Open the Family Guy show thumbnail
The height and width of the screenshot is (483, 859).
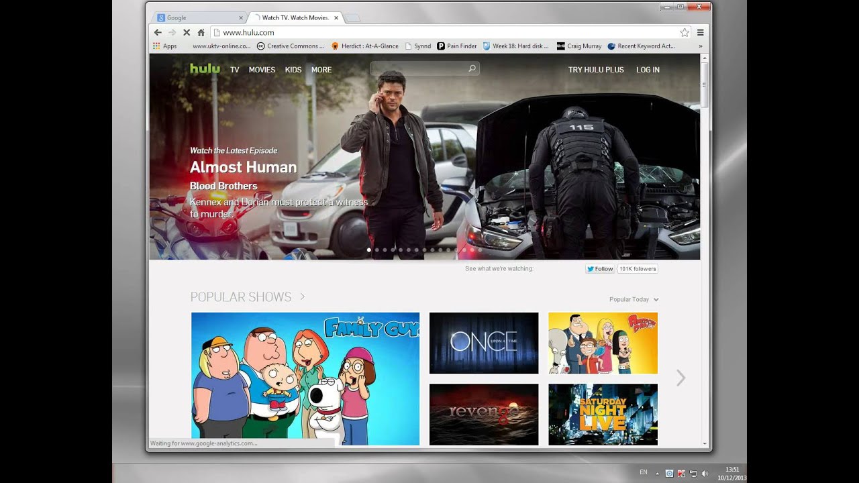pos(305,378)
